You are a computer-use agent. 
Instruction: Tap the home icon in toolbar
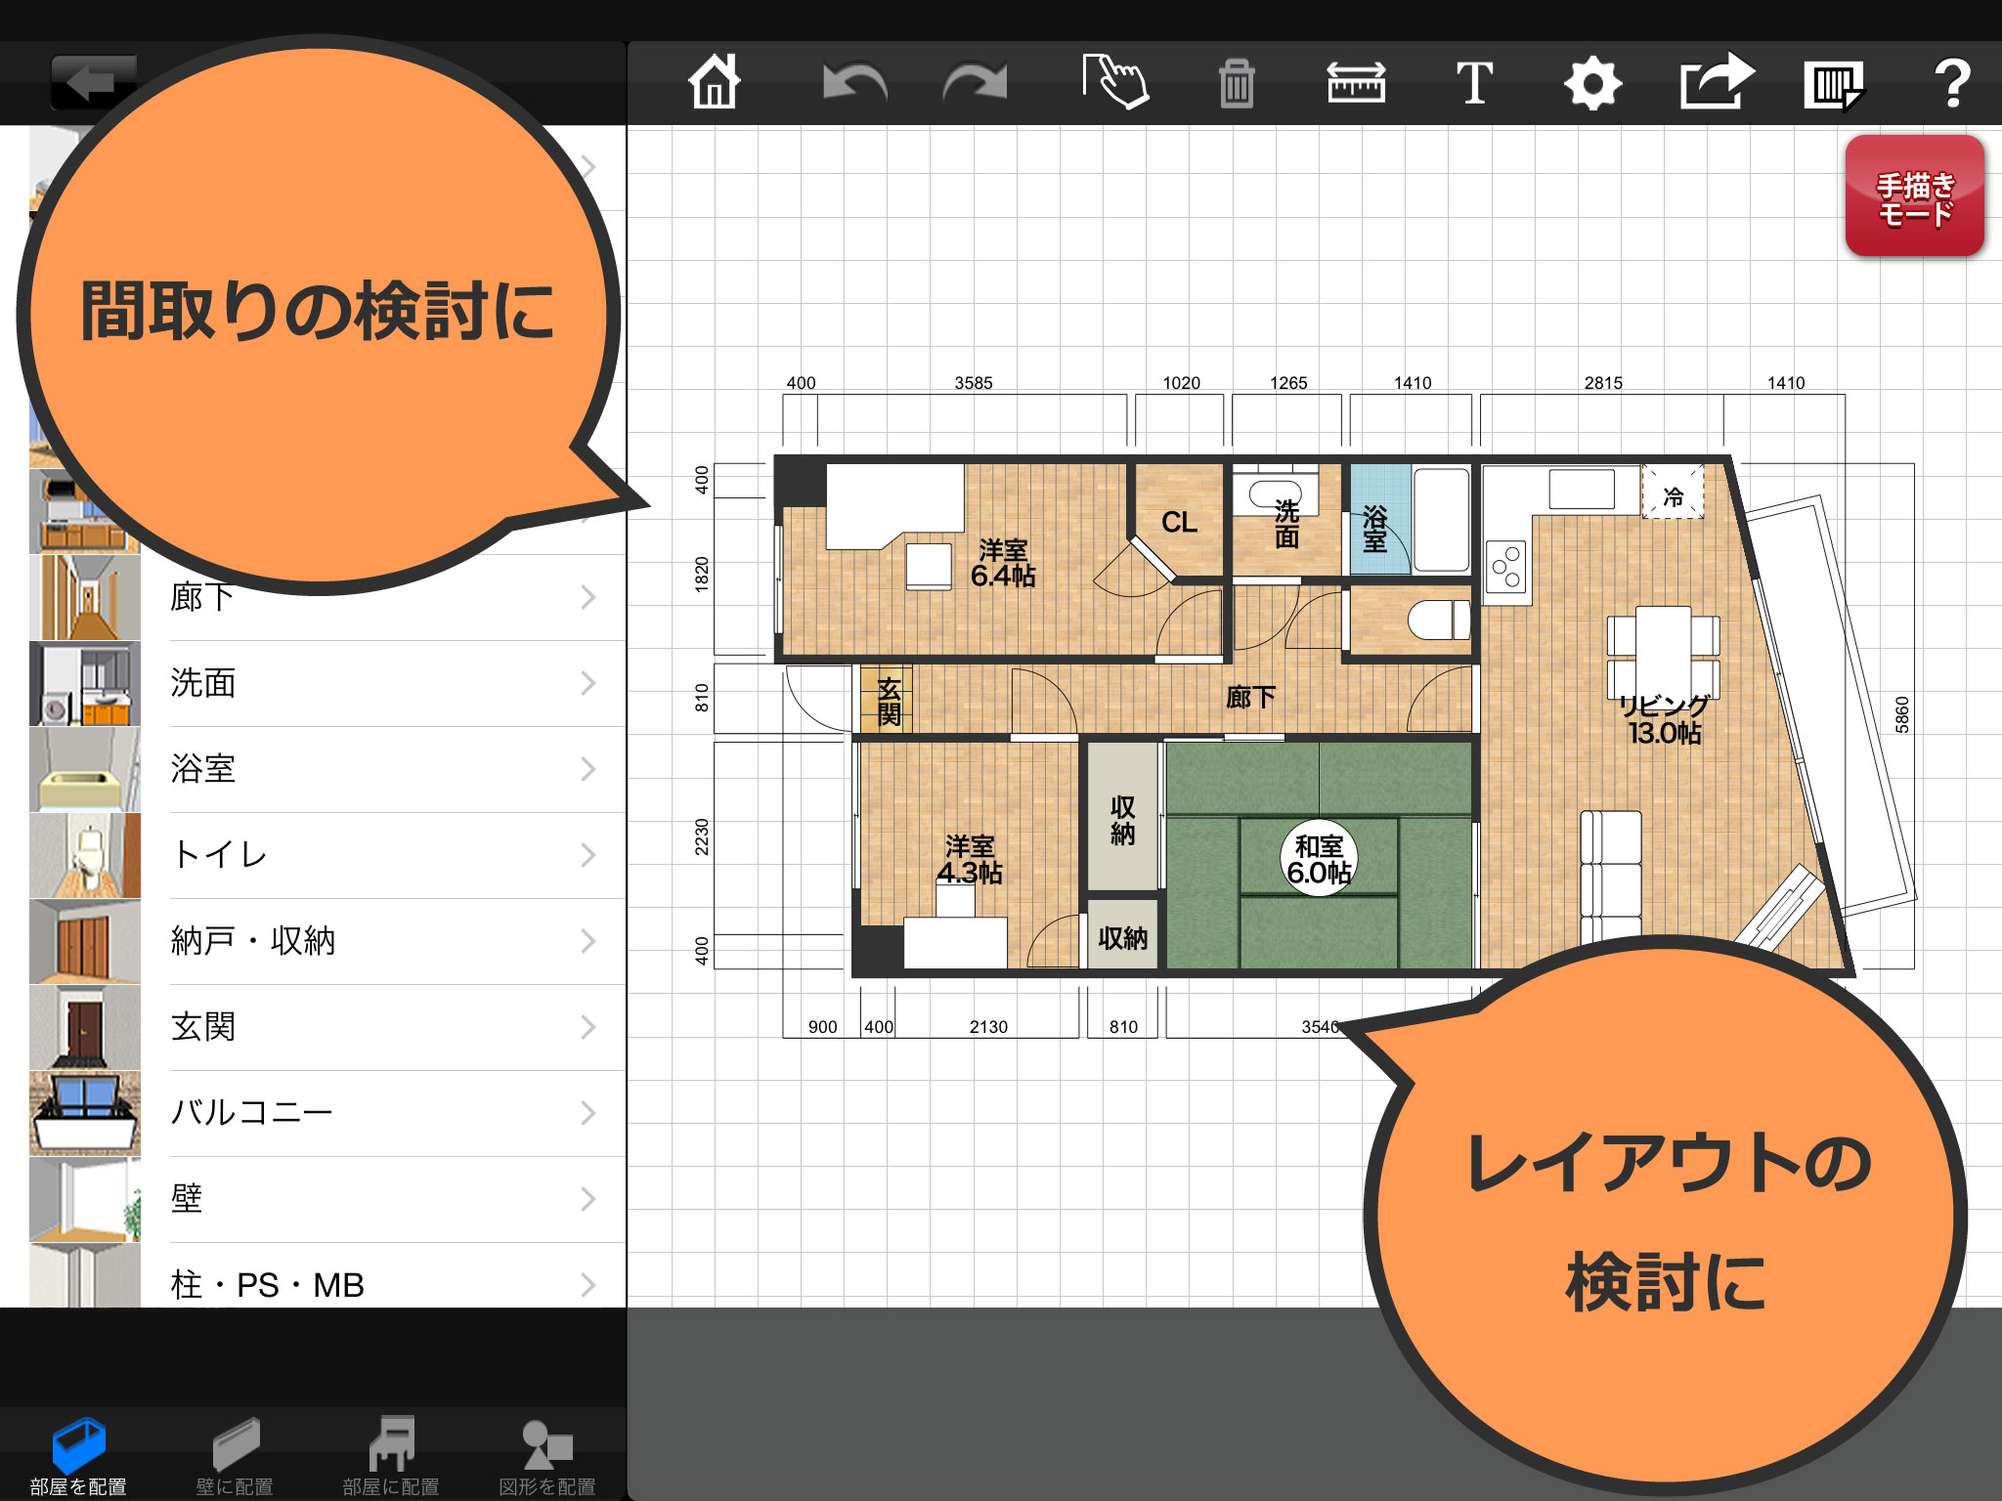coord(715,82)
